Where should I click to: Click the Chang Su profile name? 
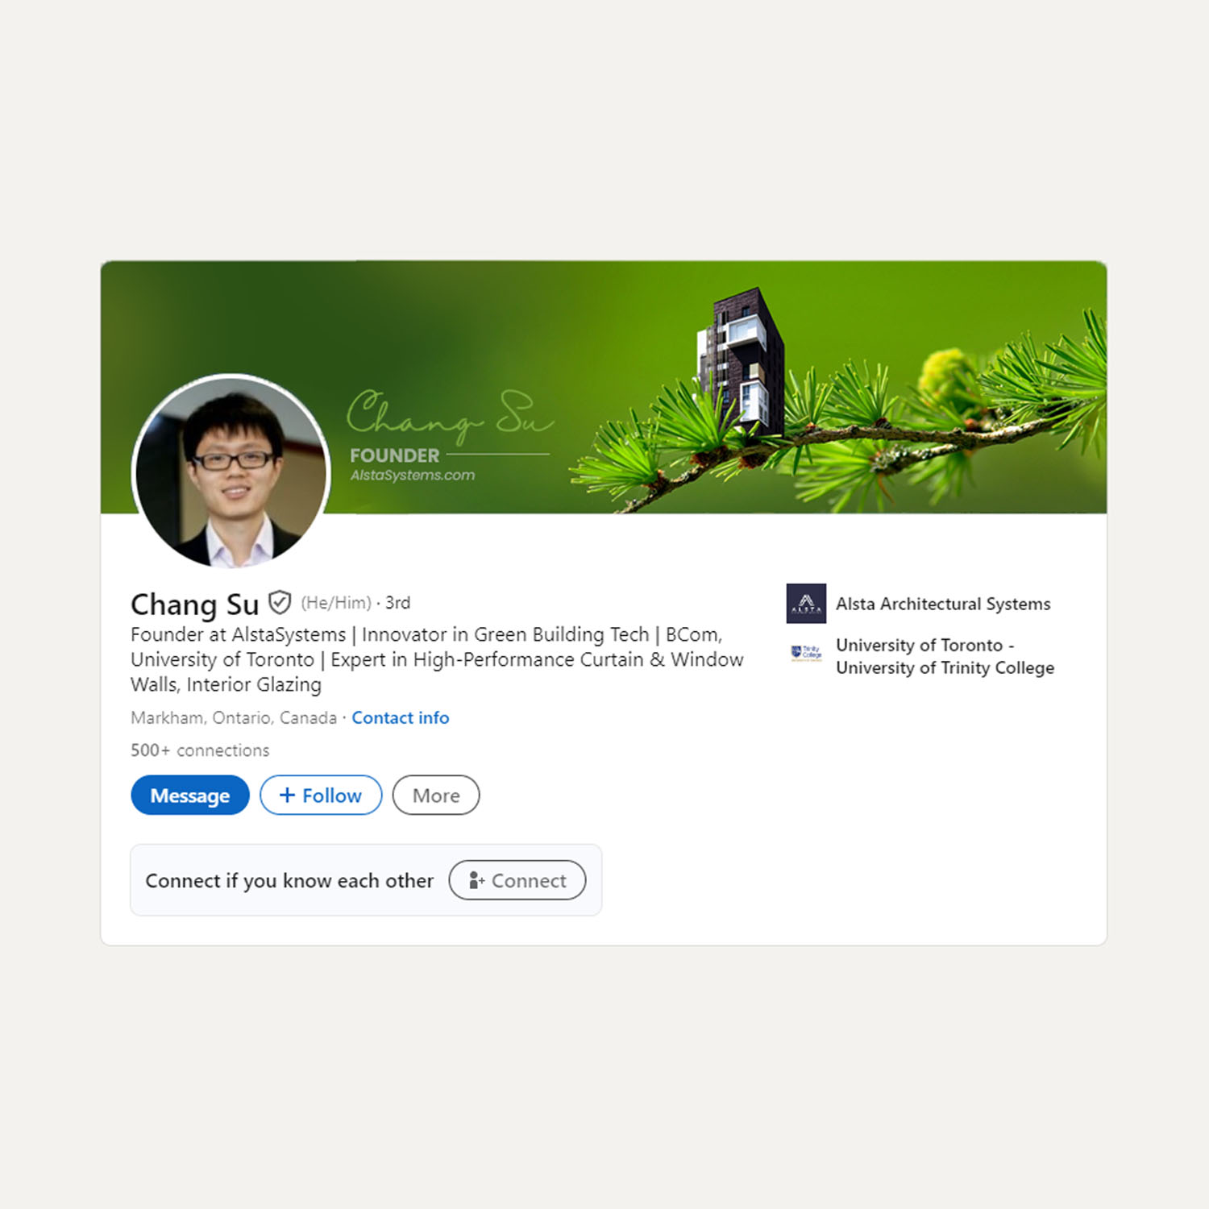point(194,604)
